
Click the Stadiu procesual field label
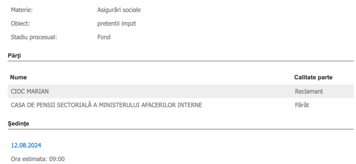coord(34,37)
